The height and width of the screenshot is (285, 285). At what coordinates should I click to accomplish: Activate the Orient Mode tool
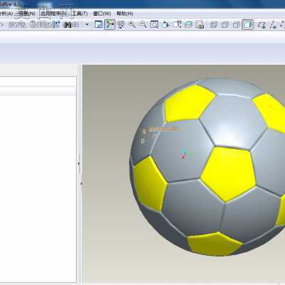click(x=121, y=24)
